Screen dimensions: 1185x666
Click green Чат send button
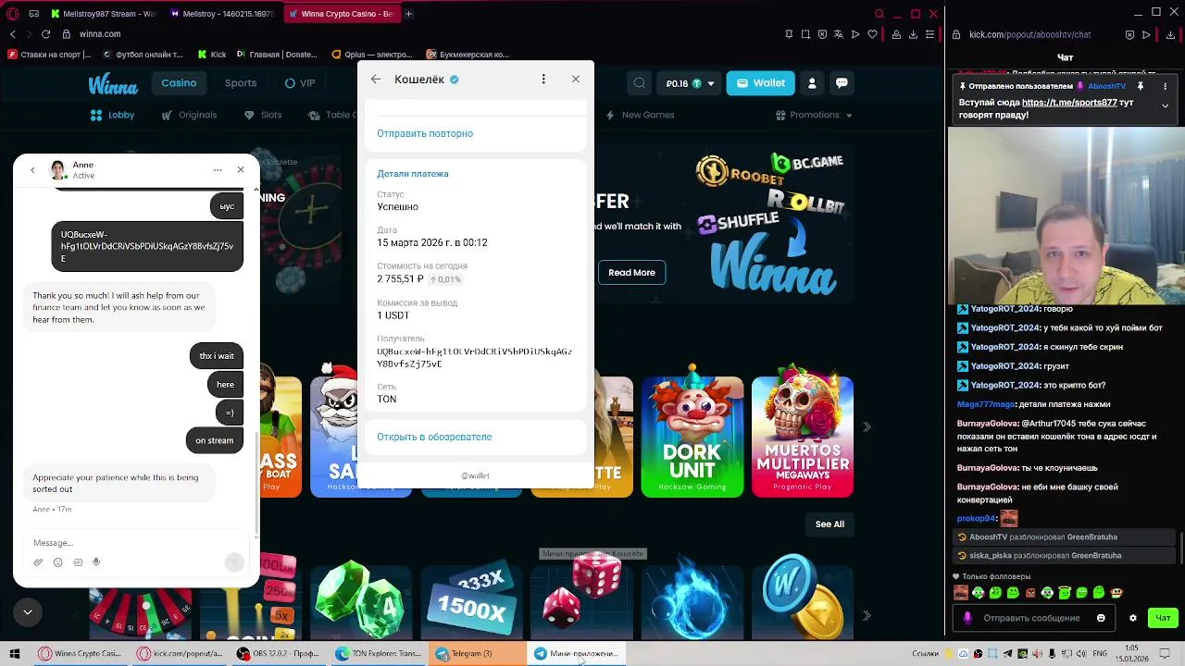(x=1164, y=618)
